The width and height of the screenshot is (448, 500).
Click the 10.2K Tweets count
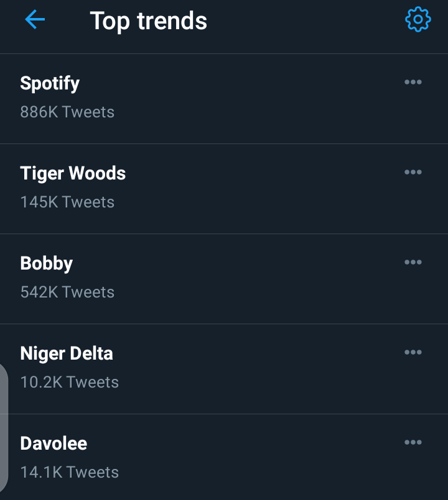point(69,383)
